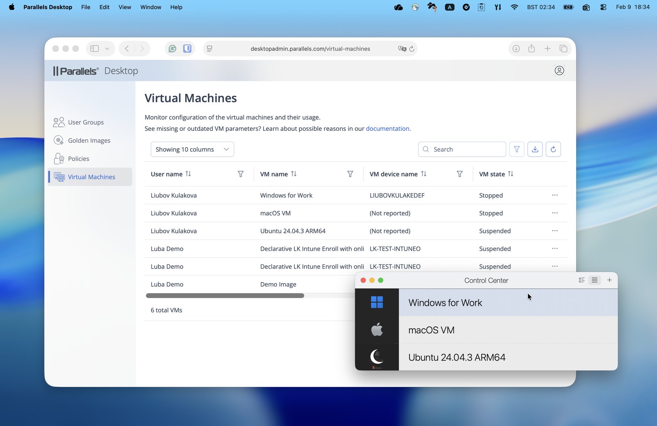Refresh the virtual machines table
The image size is (657, 426).
[x=553, y=149]
